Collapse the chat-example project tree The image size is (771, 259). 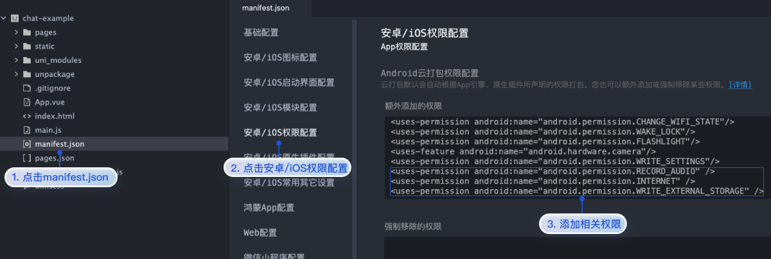click(x=4, y=19)
